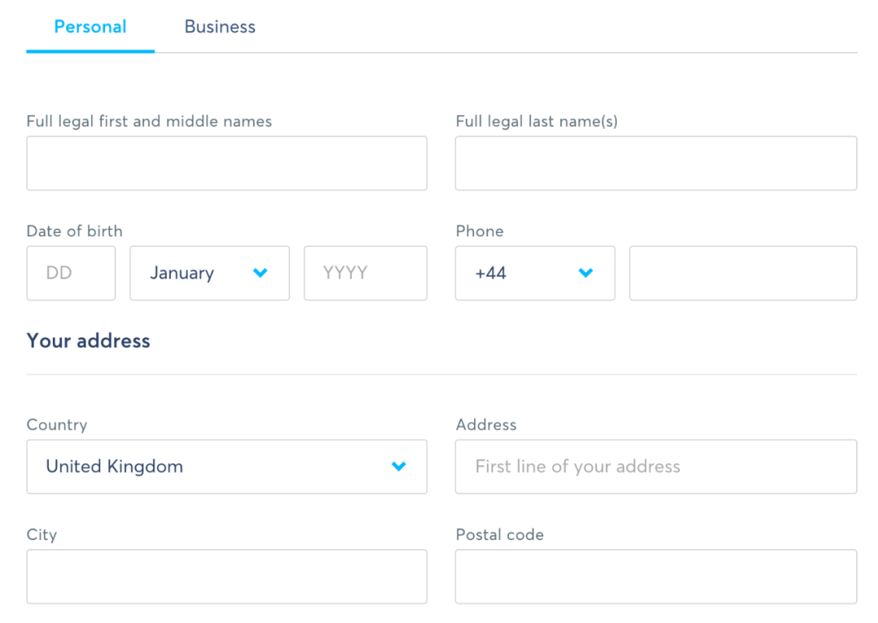The image size is (878, 623).
Task: Click the blue chevron in the January selector
Action: point(260,274)
